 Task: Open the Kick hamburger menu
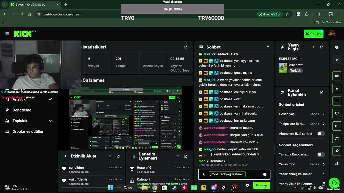(x=7, y=34)
